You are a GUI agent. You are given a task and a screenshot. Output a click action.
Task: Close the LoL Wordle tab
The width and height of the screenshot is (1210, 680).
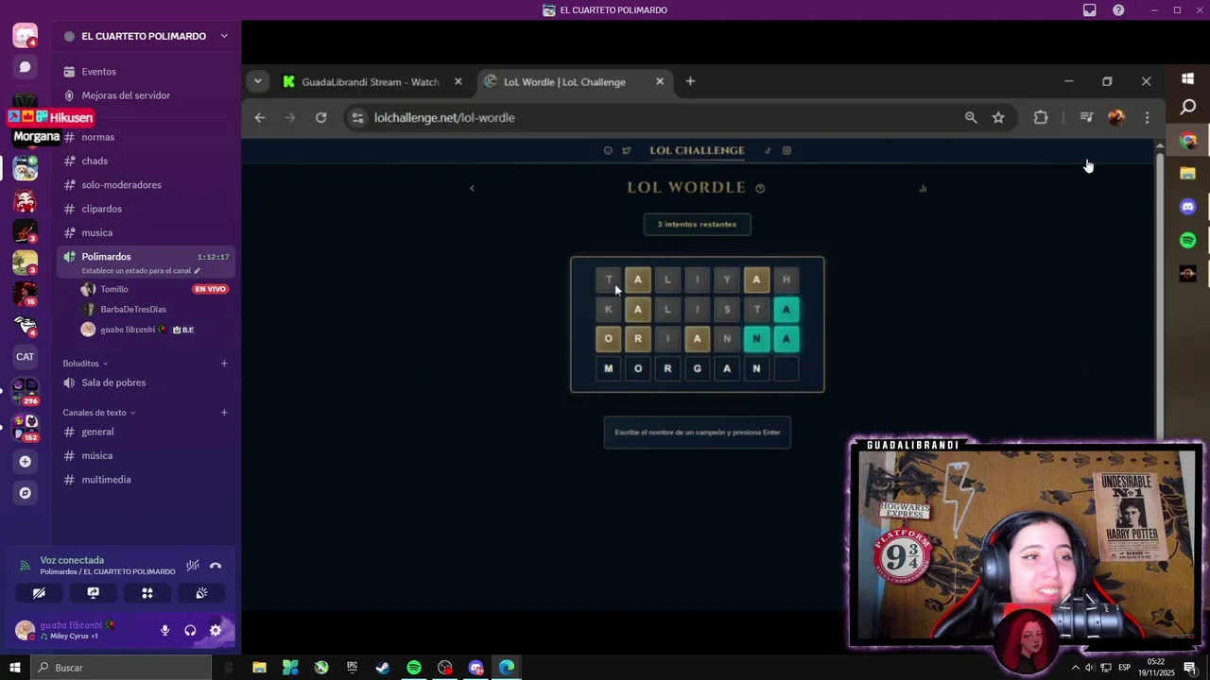coord(660,82)
